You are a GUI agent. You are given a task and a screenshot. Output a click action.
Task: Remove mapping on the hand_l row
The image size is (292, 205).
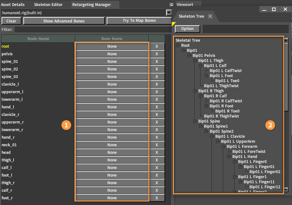157,107
